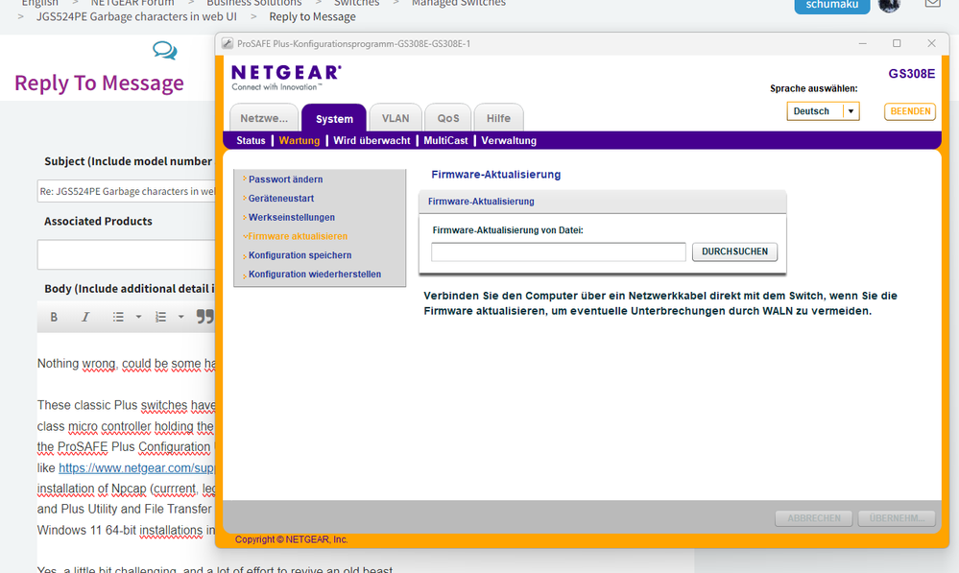Open bulleted list style dropdown arrow
959x573 pixels.
click(139, 317)
